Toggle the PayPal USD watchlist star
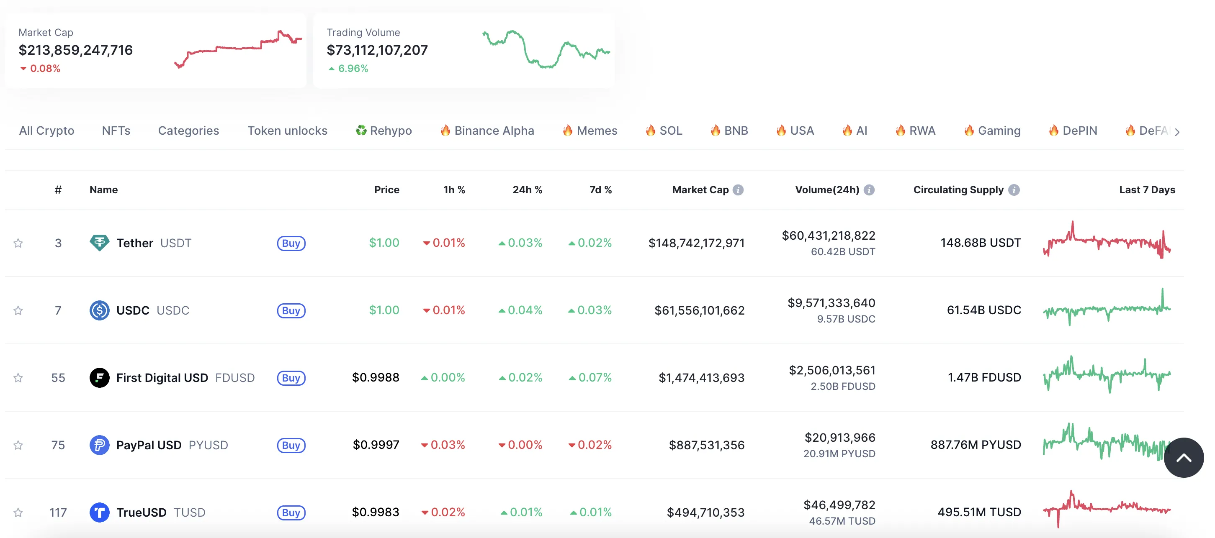 tap(18, 445)
